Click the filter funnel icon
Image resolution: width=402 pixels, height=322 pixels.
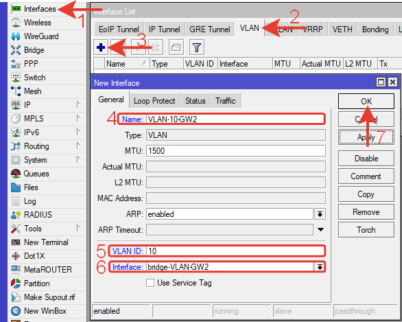click(x=197, y=47)
